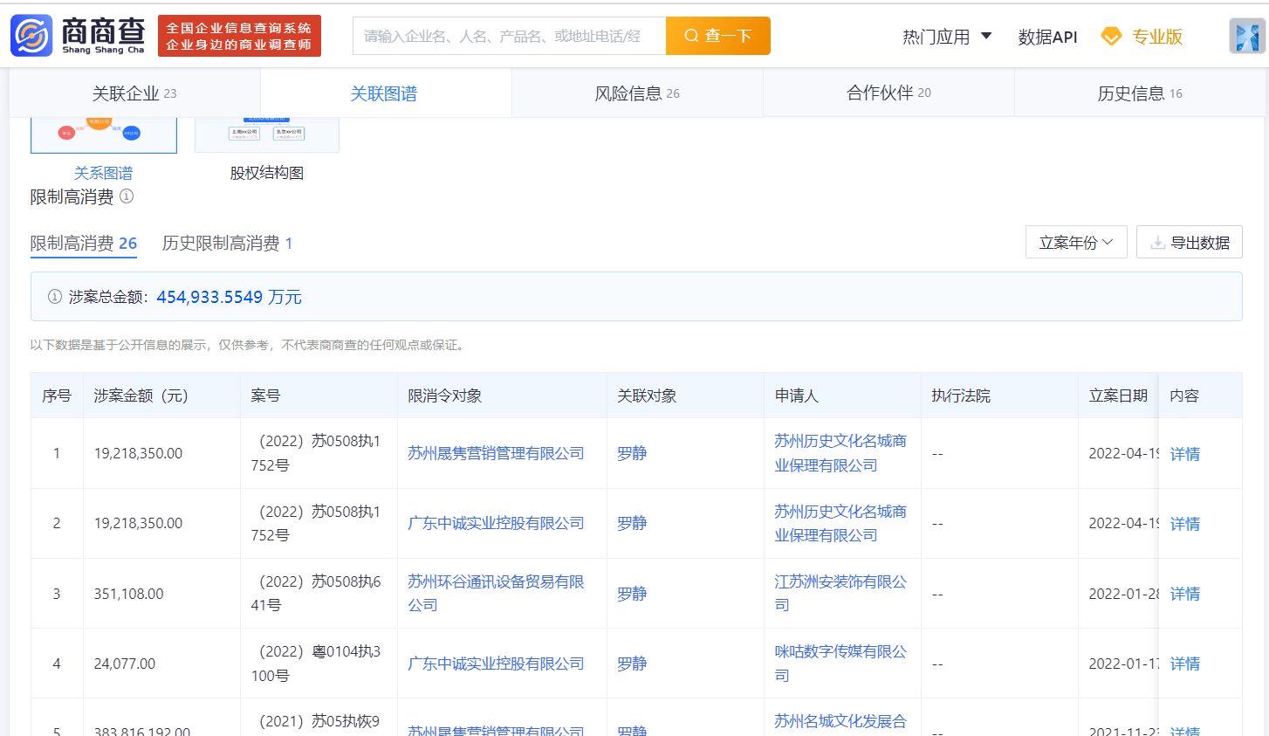Open the 立案年份 filter dropdown
The height and width of the screenshot is (736, 1269).
[1076, 243]
